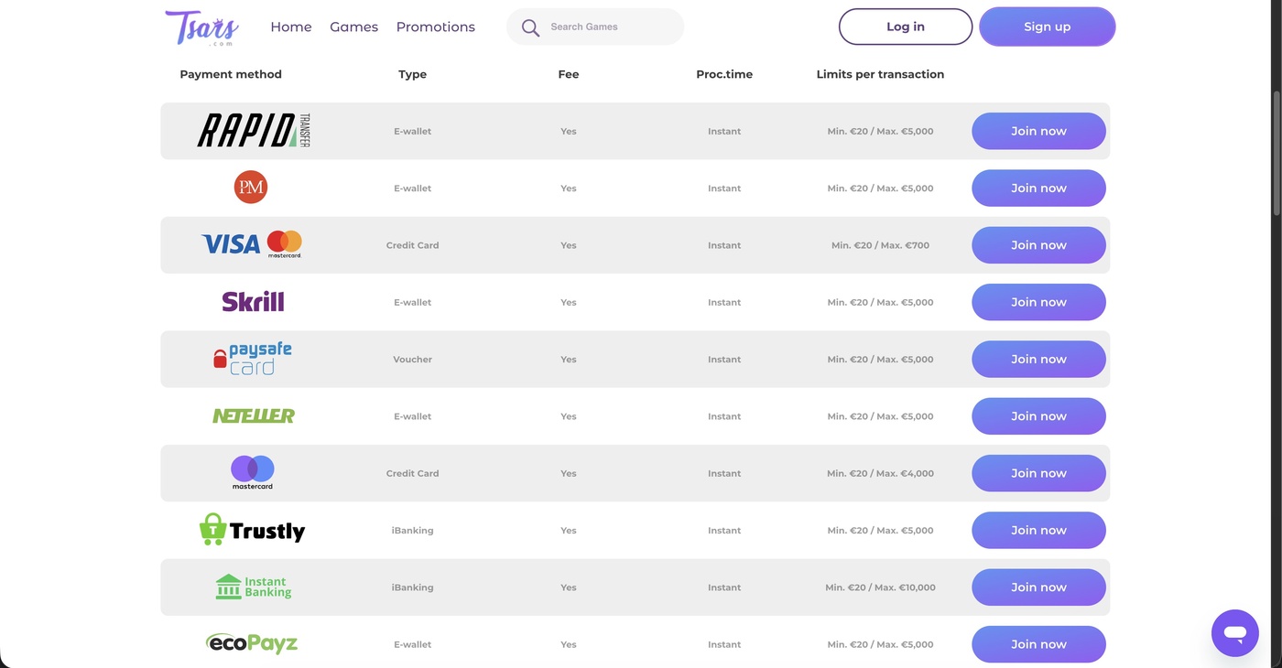Screen dimensions: 1282x668
Task: Click the Skrill logo
Action: 253,301
